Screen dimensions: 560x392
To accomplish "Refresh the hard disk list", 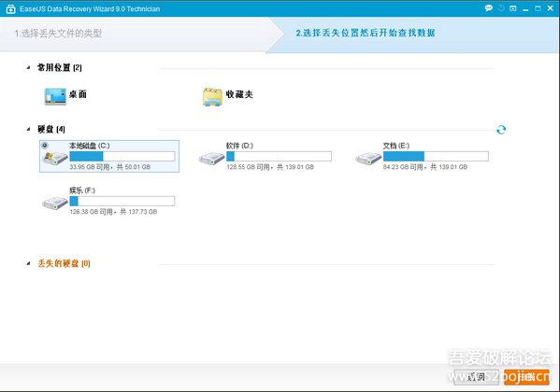I will point(501,130).
